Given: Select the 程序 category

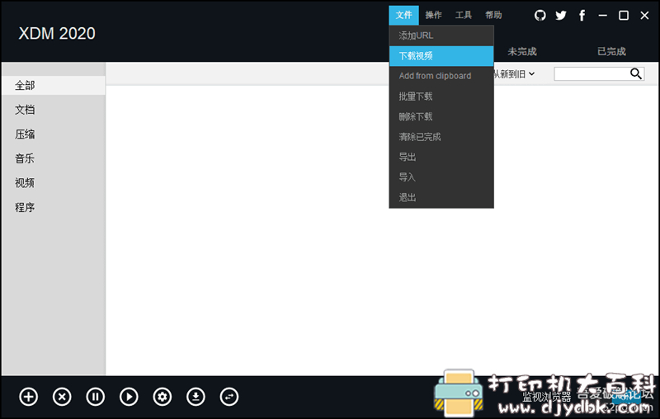Looking at the screenshot, I should tap(53, 207).
